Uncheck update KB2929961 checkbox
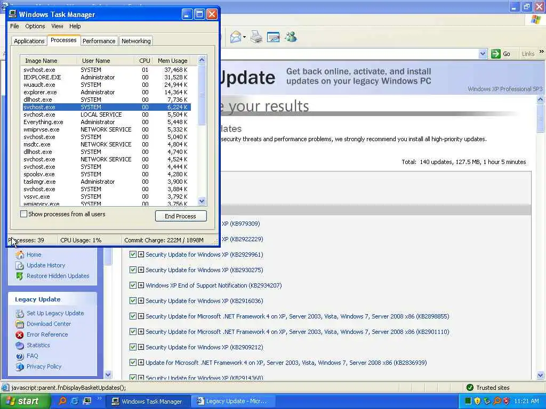The width and height of the screenshot is (546, 409). point(133,254)
